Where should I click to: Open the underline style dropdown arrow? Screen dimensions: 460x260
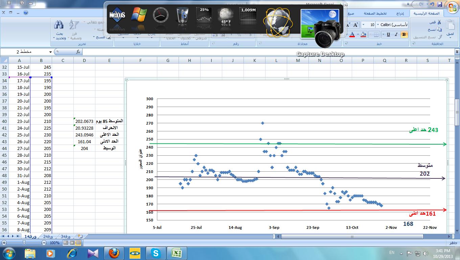pos(383,34)
